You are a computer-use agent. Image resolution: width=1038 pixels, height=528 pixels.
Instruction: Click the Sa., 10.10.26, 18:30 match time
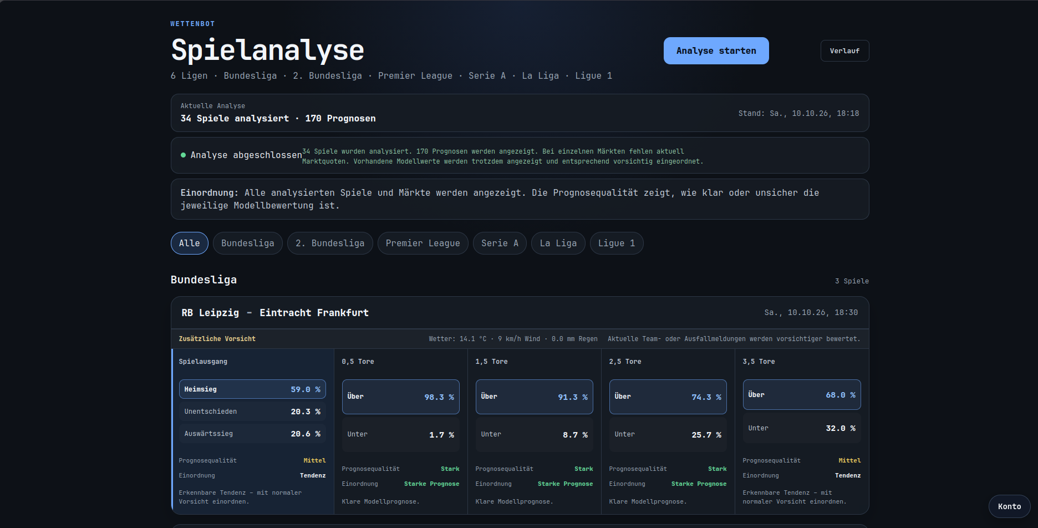click(x=811, y=312)
